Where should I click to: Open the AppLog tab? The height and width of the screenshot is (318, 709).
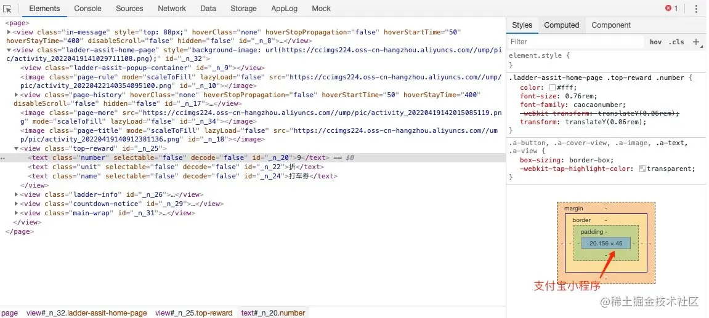(284, 9)
